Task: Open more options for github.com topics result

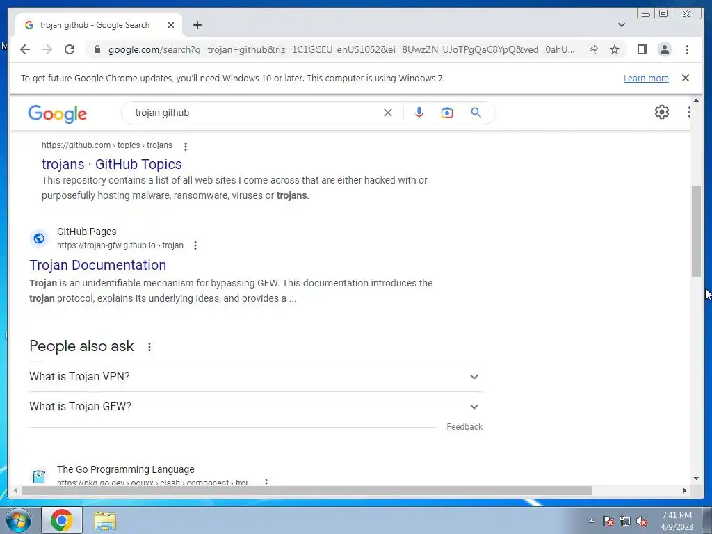Action: [185, 146]
